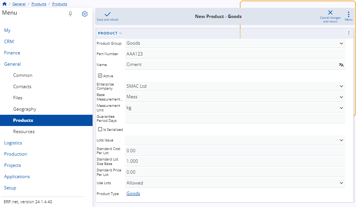
Task: Click the Standard Cost Per Lot field
Action: tap(235, 151)
